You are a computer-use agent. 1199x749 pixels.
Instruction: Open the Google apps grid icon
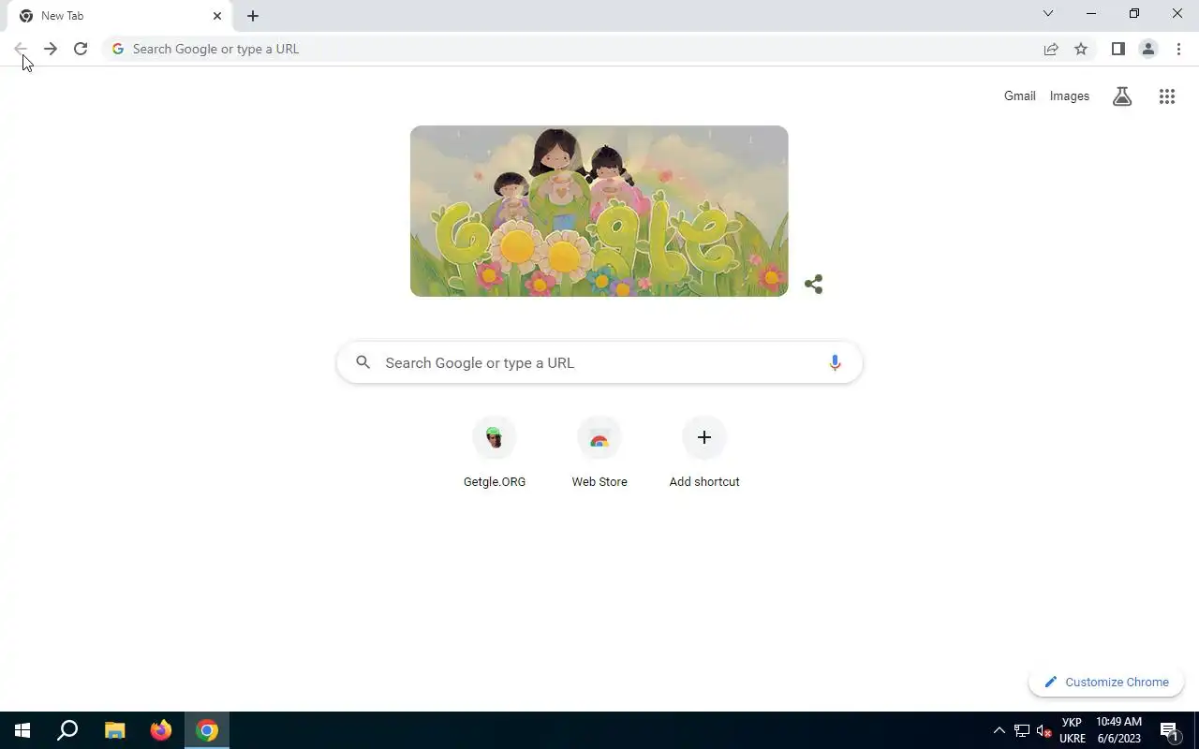click(x=1167, y=95)
